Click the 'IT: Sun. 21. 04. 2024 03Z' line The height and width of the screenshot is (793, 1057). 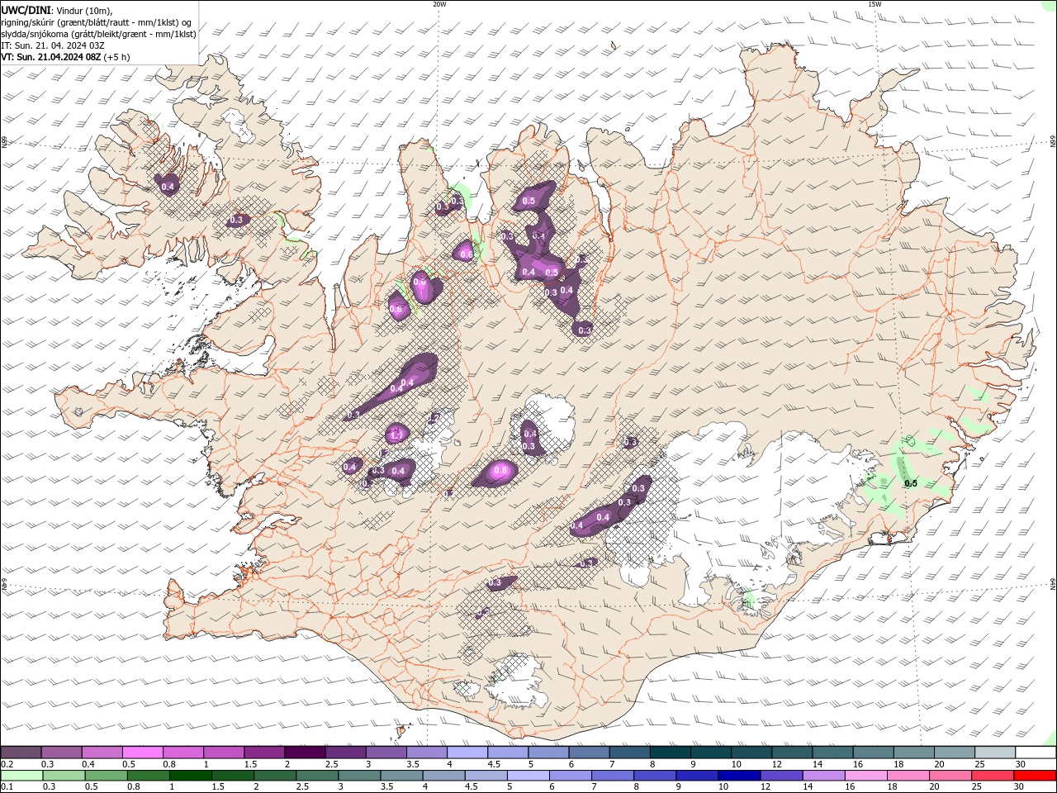point(53,45)
